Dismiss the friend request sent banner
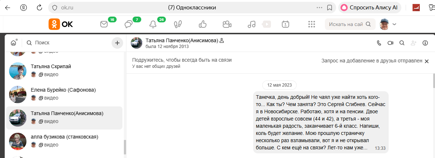 point(427,61)
